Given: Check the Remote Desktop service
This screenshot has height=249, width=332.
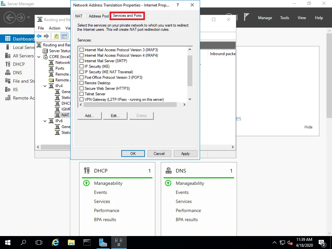Looking at the screenshot, I should pyautogui.click(x=81, y=83).
